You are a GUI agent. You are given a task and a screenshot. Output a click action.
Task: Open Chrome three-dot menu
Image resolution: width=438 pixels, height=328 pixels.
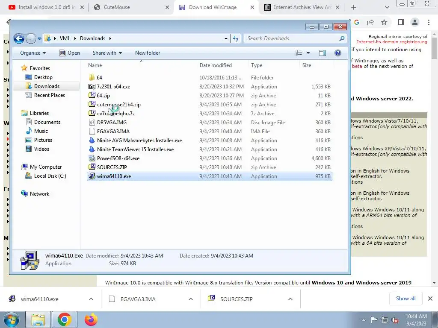[429, 22]
